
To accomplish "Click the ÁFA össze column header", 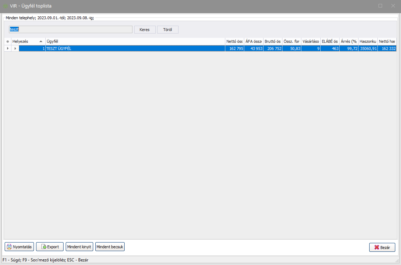I will click(x=254, y=42).
